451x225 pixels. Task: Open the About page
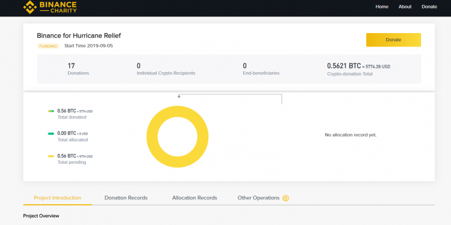pyautogui.click(x=405, y=7)
